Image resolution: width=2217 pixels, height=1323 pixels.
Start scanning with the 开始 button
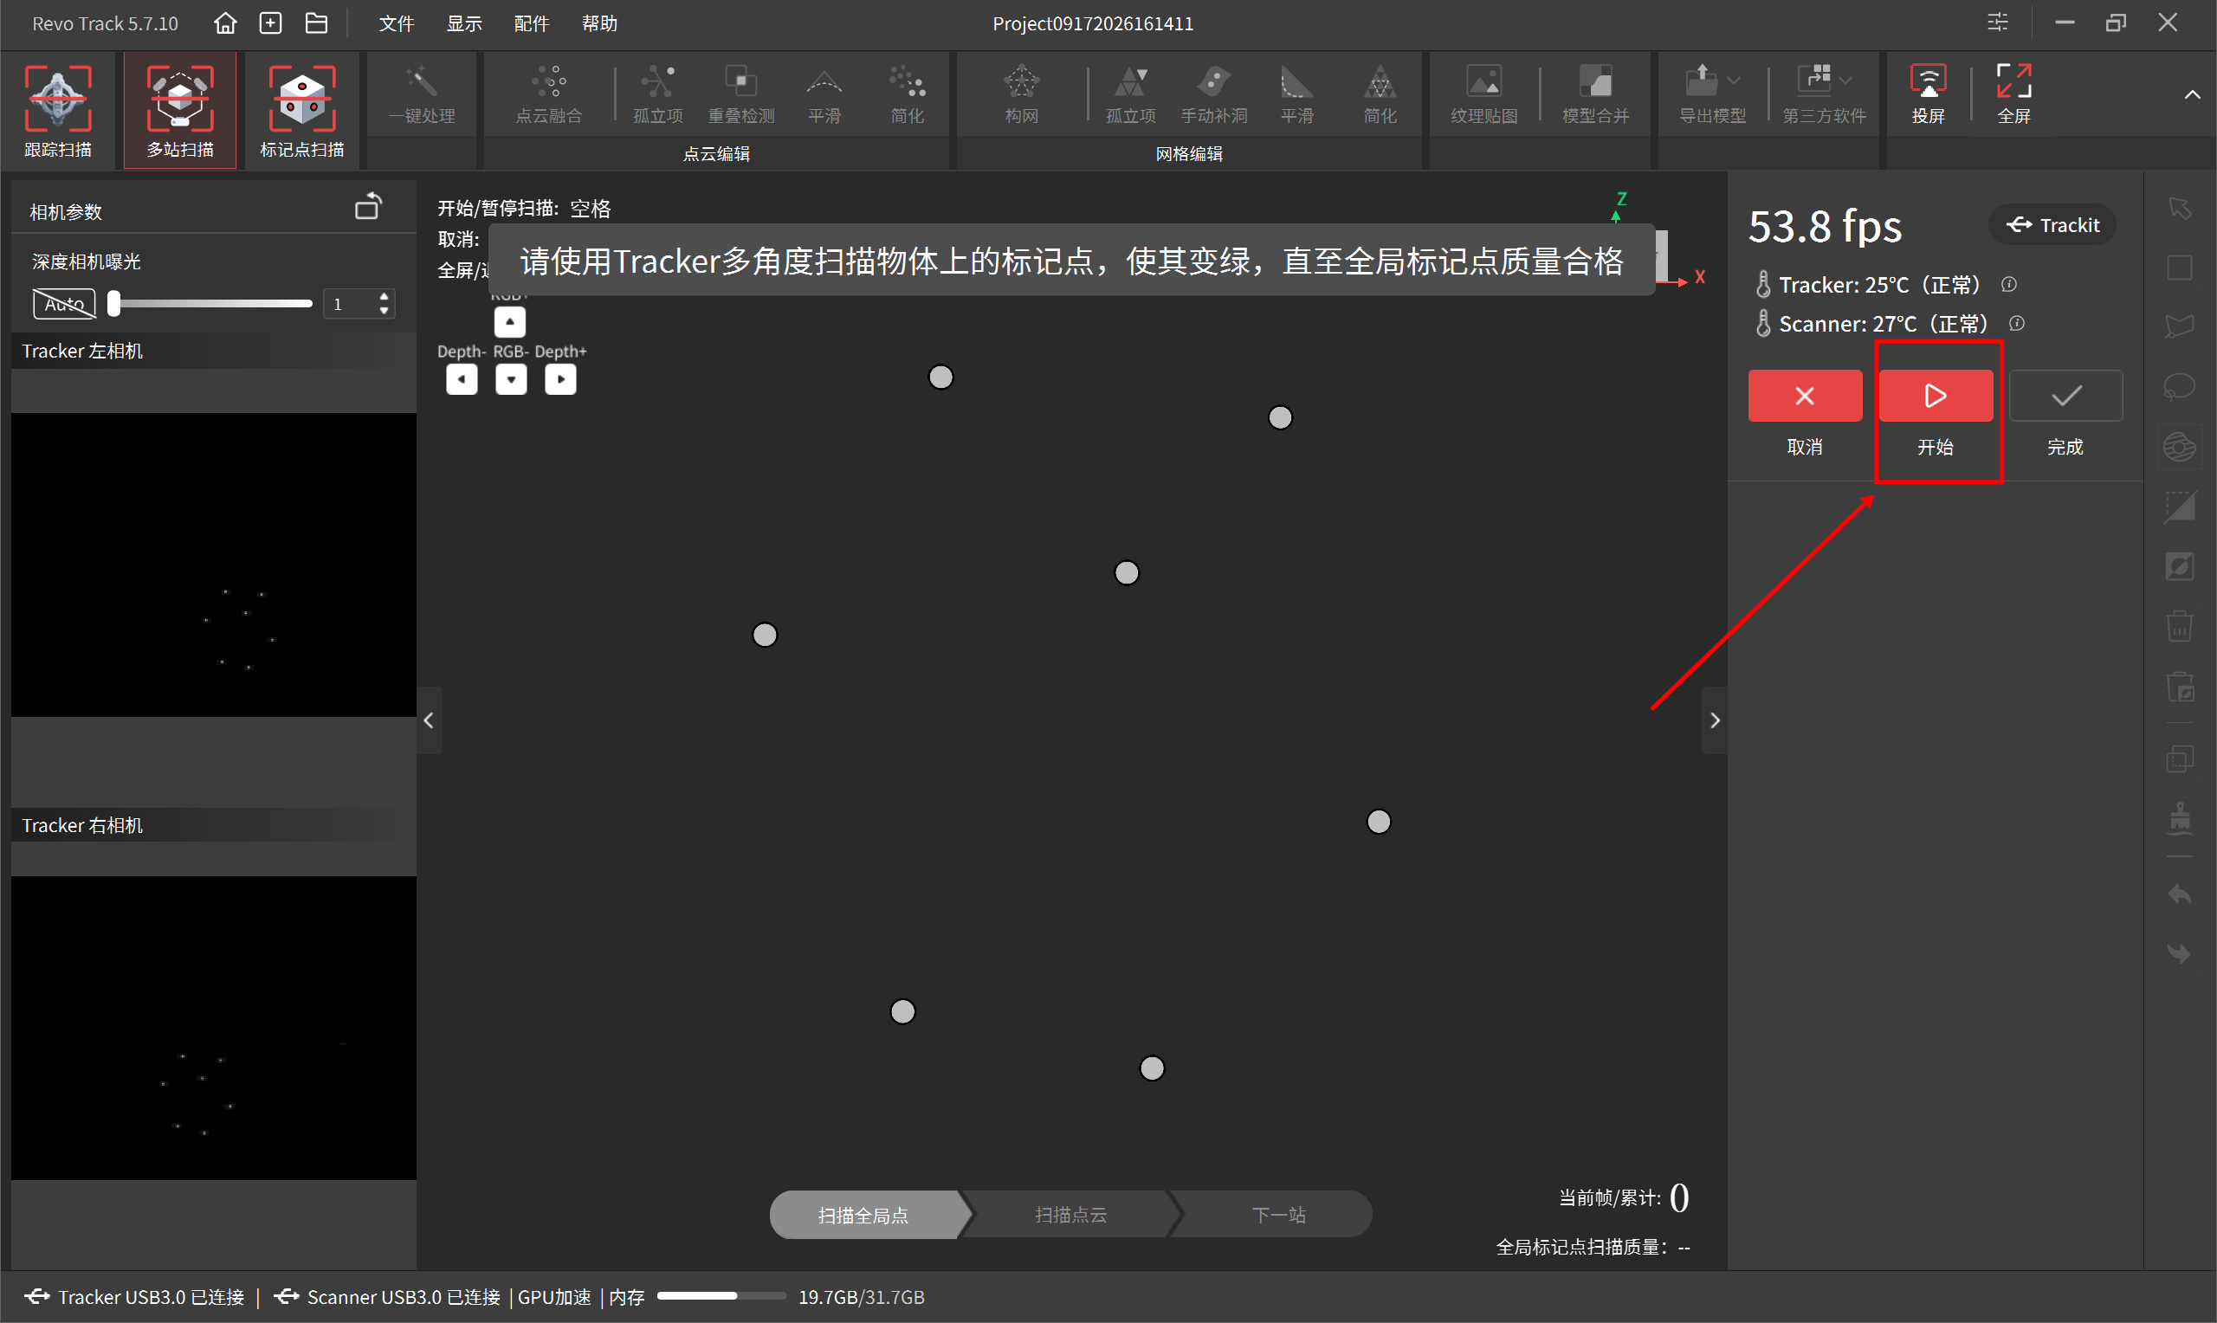coord(1936,396)
